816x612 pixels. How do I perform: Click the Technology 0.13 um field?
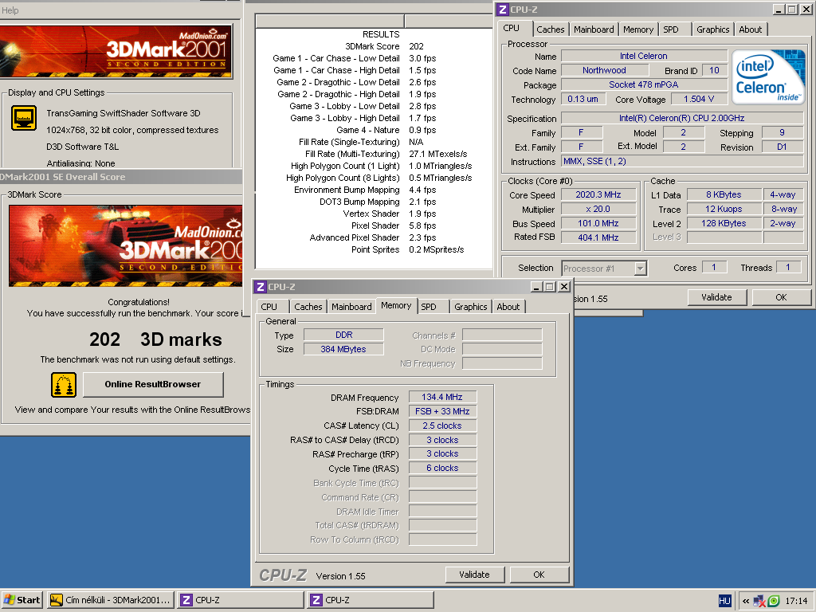pyautogui.click(x=583, y=99)
